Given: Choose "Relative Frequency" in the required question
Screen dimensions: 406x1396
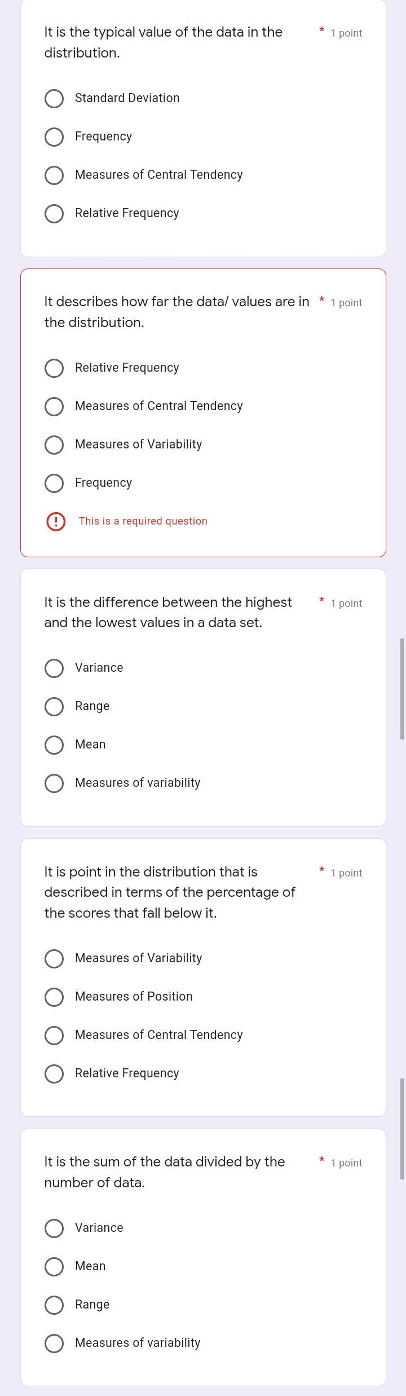Looking at the screenshot, I should coord(54,368).
